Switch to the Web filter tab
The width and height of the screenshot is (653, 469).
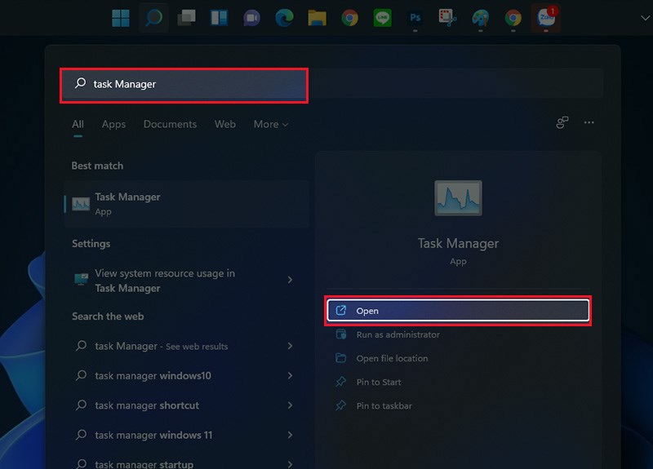225,124
